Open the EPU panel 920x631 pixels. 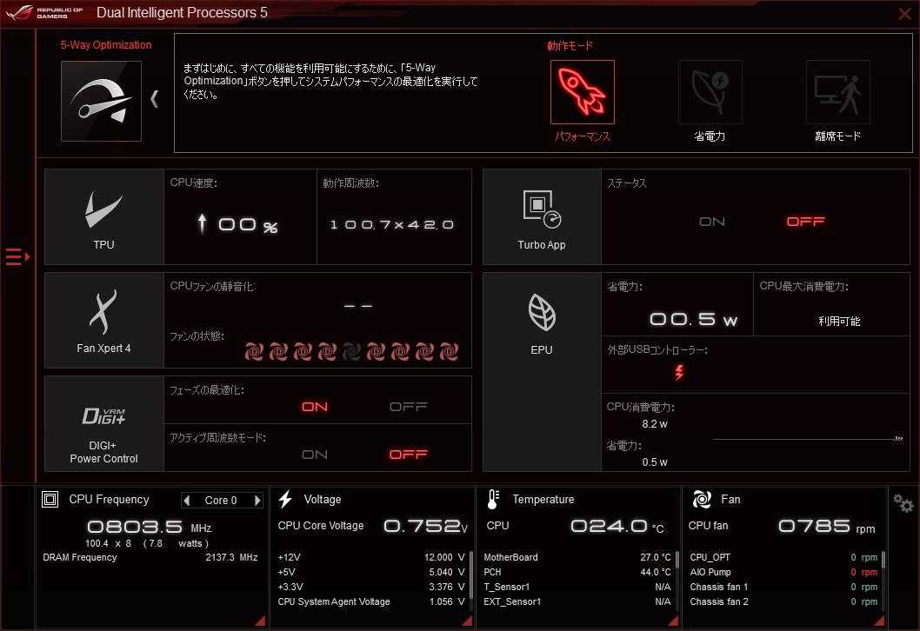click(542, 372)
